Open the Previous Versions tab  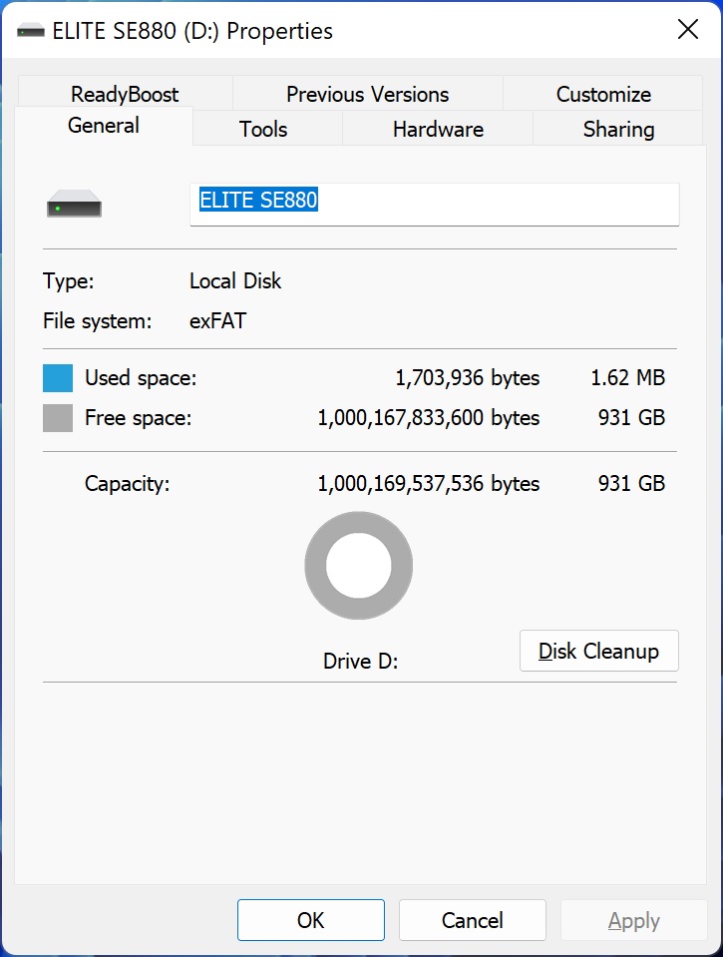(x=368, y=94)
